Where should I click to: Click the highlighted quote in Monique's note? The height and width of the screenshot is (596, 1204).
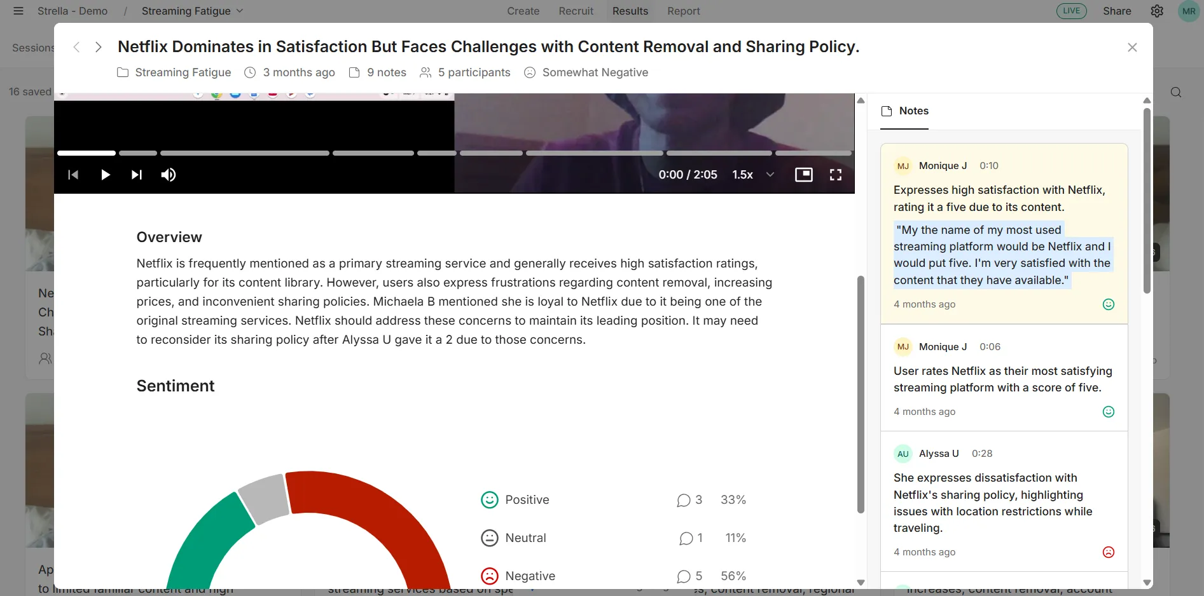[x=1002, y=255]
